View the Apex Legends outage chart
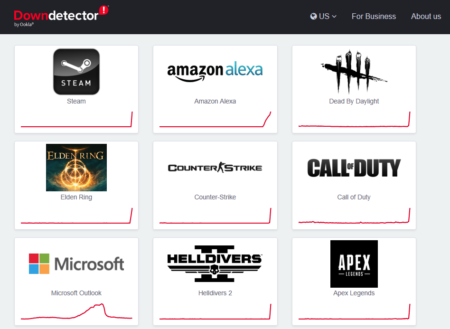This screenshot has width=450, height=329. [x=354, y=311]
